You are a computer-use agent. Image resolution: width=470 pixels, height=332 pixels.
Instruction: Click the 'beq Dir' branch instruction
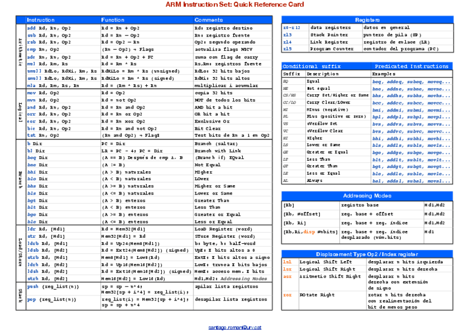37,157
